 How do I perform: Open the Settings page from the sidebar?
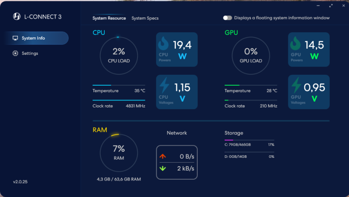click(30, 53)
